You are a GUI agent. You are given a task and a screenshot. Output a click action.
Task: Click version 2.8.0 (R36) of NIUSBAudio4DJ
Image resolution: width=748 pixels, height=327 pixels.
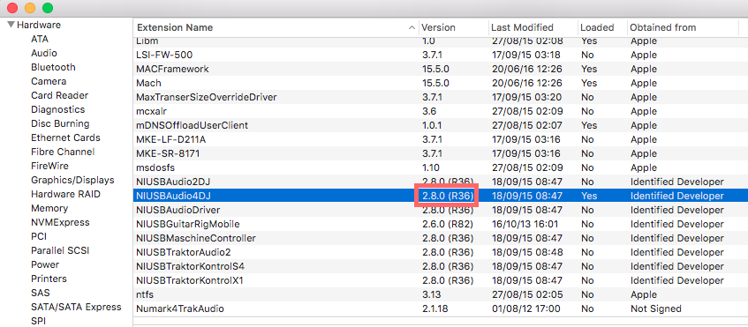coord(448,196)
